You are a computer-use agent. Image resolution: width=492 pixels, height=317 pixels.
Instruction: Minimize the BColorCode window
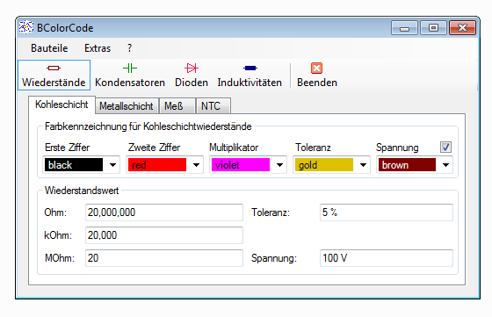click(404, 28)
